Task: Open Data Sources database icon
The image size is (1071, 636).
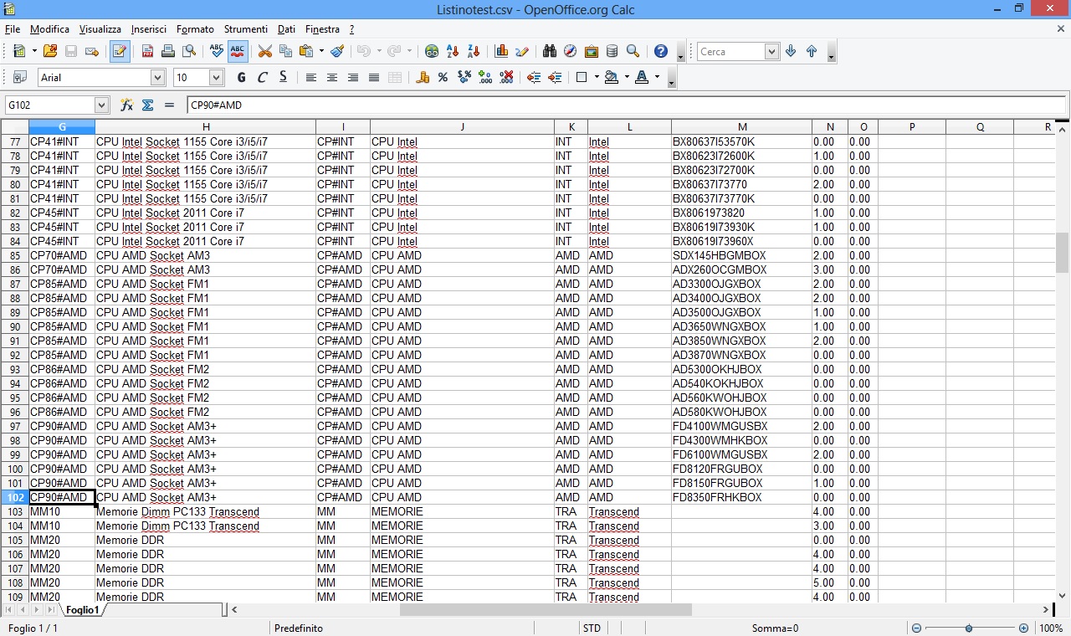Action: (x=612, y=51)
